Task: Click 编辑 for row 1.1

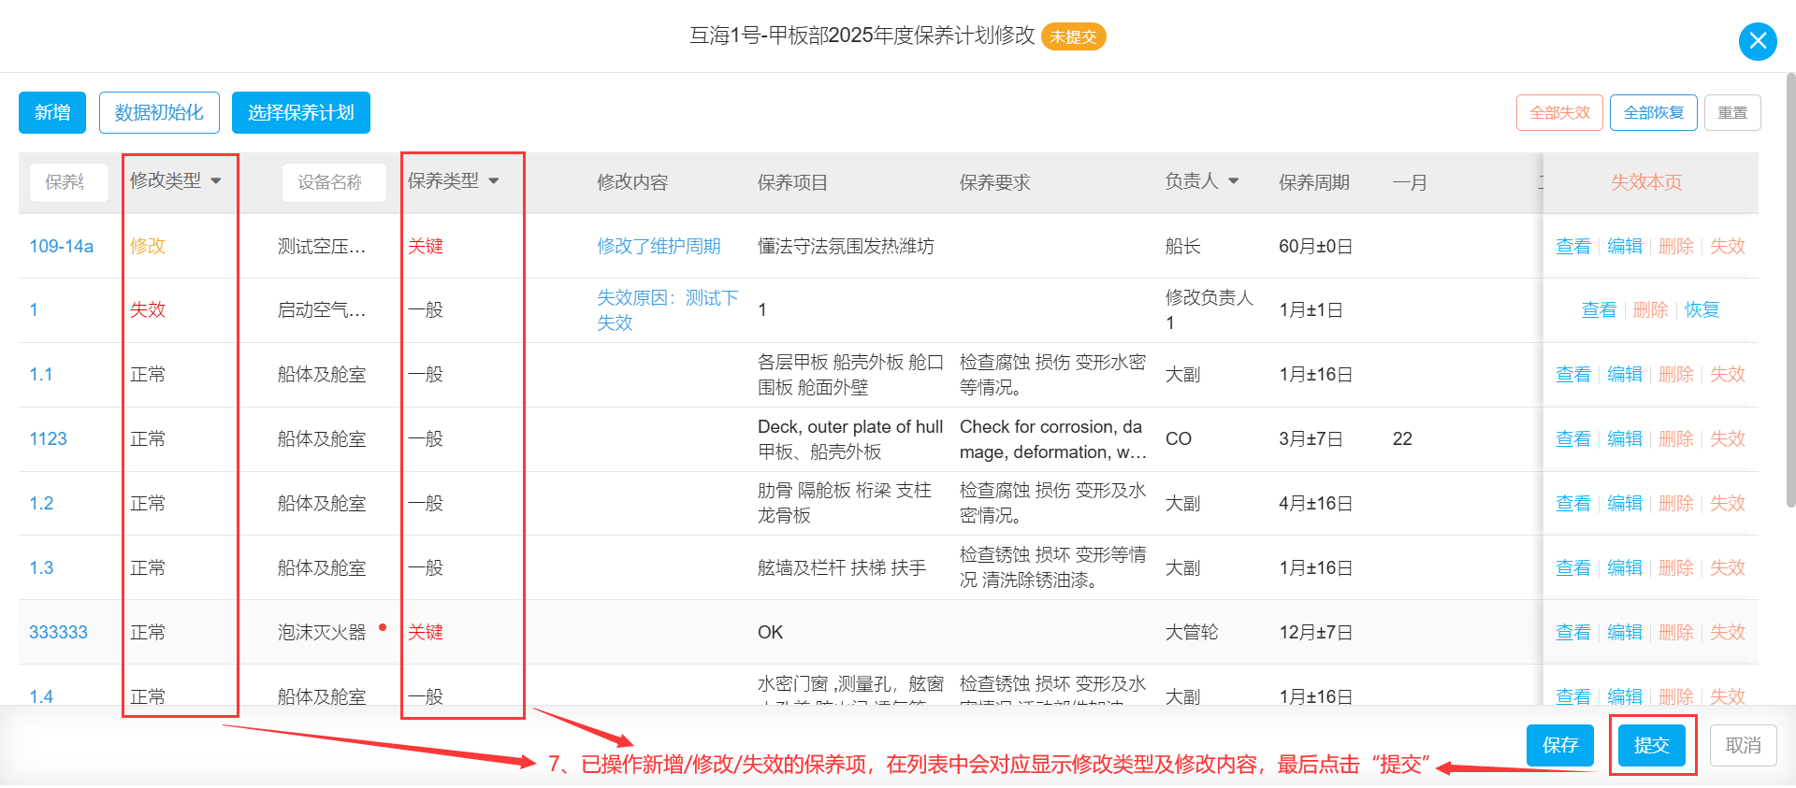Action: click(x=1625, y=374)
